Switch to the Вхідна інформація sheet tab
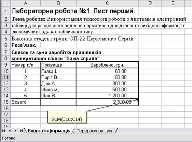The height and width of the screenshot is (142, 192). click(x=49, y=131)
